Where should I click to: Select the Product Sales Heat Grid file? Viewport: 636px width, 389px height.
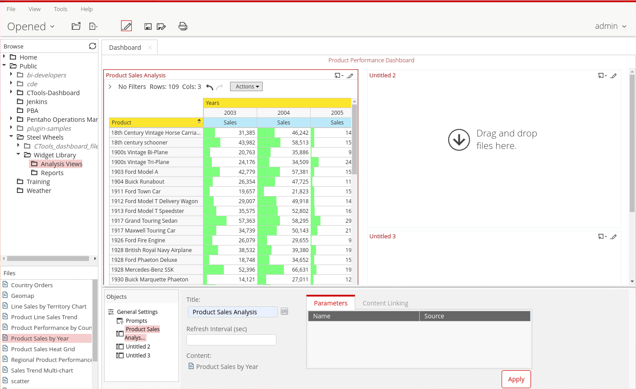tap(43, 349)
